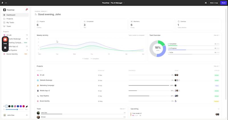Stop the screen recording
228x120 pixels.
tap(5, 40)
